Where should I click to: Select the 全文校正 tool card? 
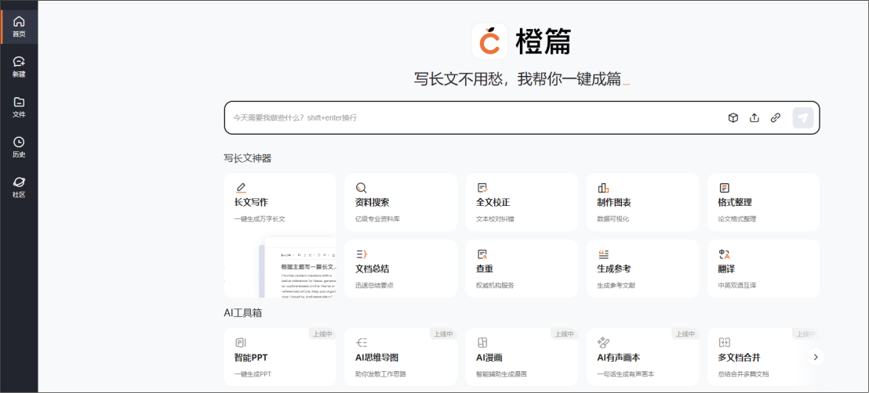click(521, 202)
